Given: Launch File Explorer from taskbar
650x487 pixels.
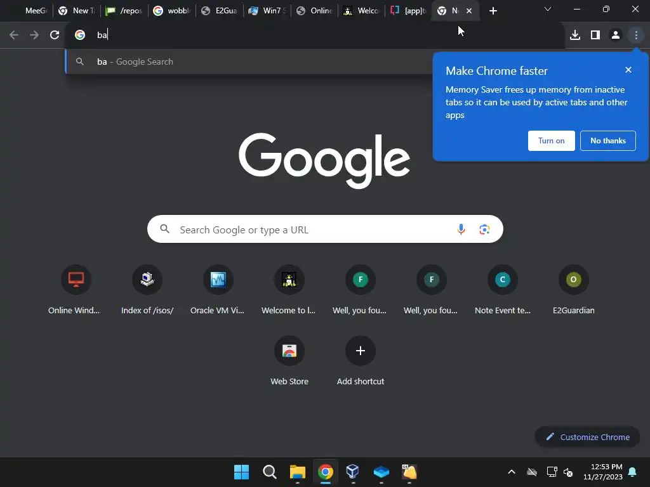Looking at the screenshot, I should [x=297, y=472].
